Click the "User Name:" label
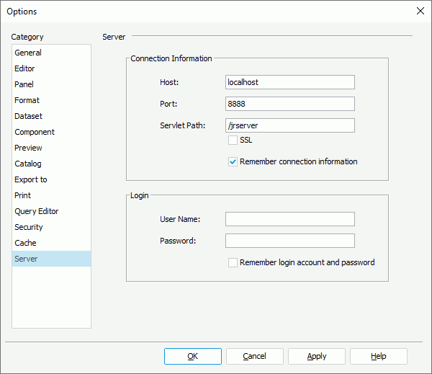 (180, 219)
